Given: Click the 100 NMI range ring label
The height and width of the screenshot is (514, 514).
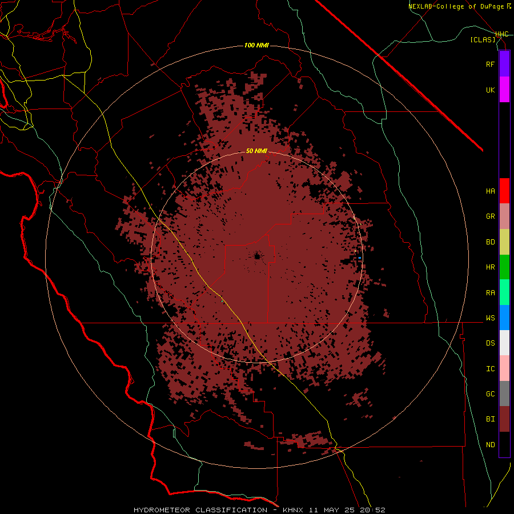Looking at the screenshot, I should click(256, 45).
